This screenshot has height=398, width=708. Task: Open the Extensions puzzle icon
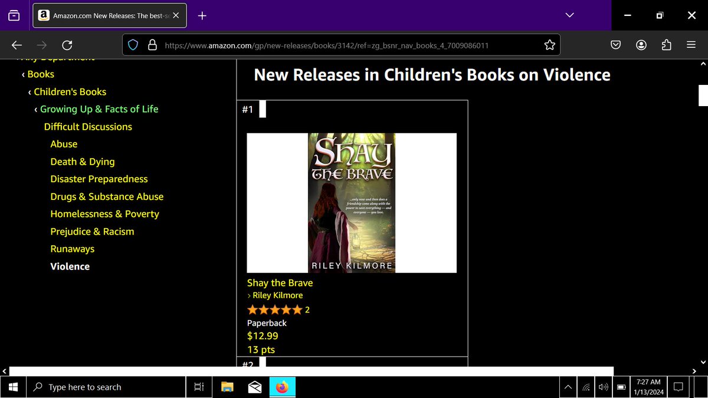[666, 45]
